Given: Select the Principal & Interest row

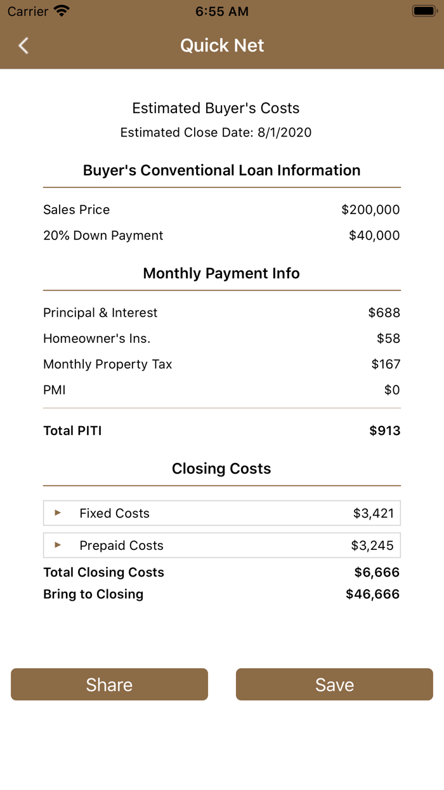Looking at the screenshot, I should pos(222,312).
